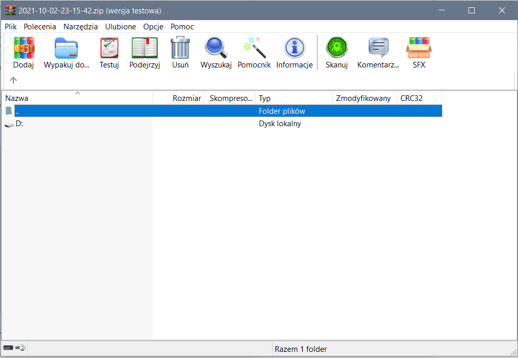Open the Narzędzia menu
The image size is (518, 358).
click(x=80, y=27)
